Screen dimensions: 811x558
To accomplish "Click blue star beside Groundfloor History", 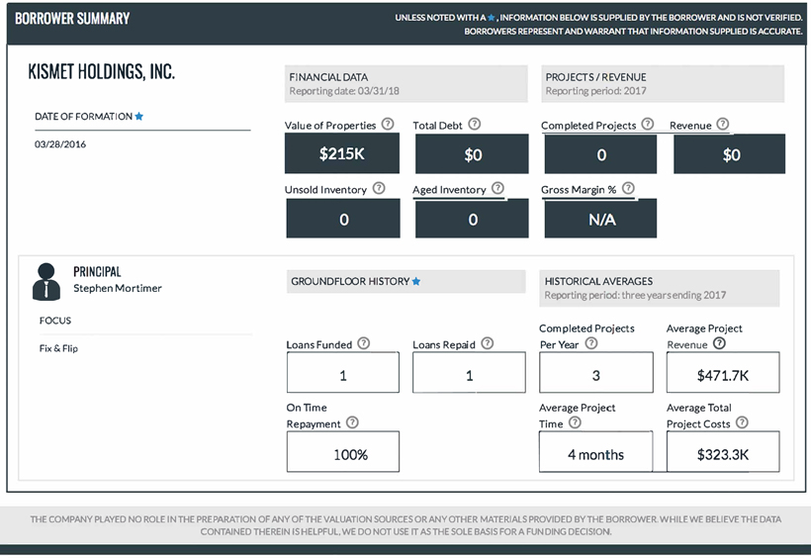I will click(416, 282).
